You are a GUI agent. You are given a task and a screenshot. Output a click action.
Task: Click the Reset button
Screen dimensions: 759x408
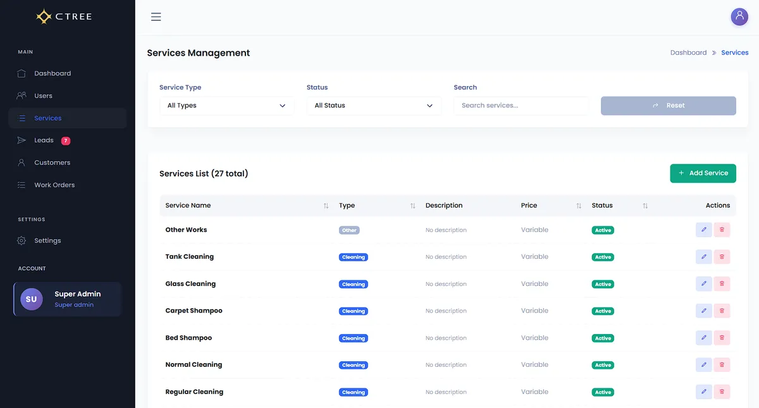(668, 105)
